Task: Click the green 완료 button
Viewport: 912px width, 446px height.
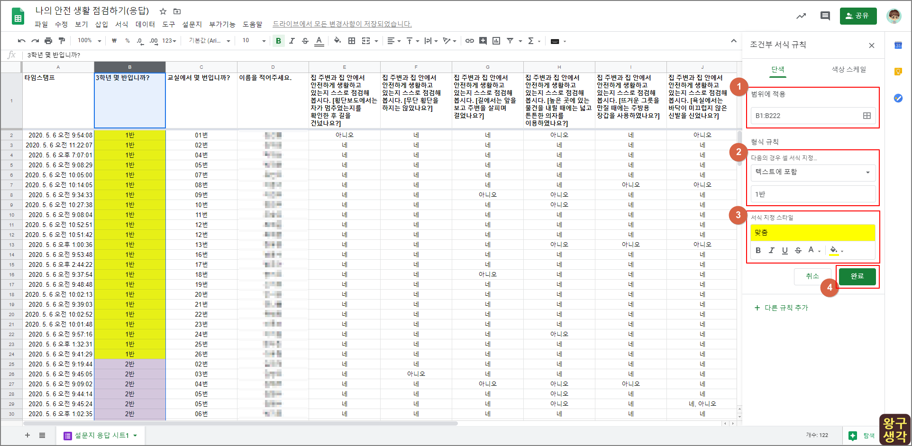Action: [857, 276]
